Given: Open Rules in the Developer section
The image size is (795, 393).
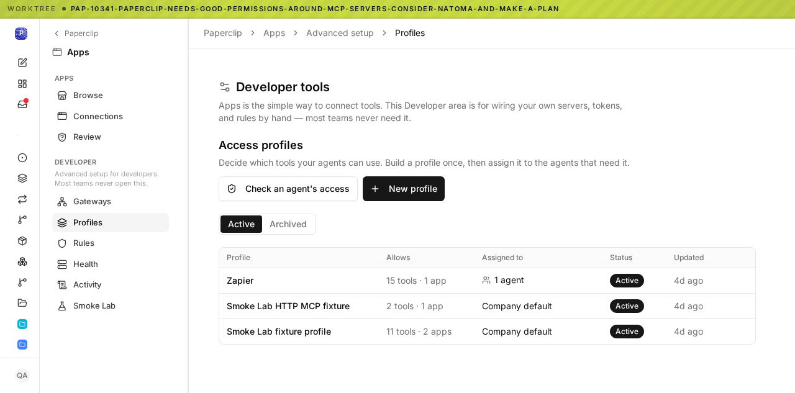Looking at the screenshot, I should tap(111, 243).
